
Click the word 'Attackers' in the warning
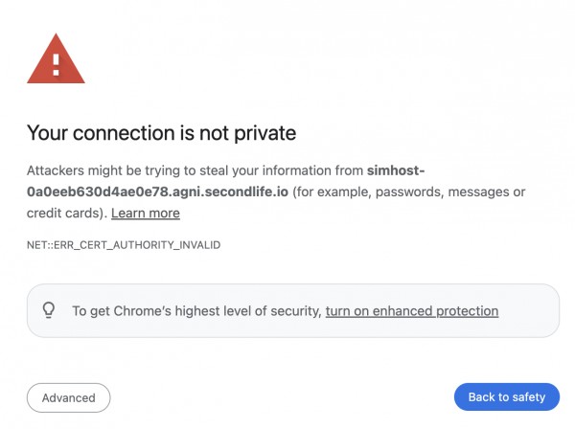click(57, 170)
